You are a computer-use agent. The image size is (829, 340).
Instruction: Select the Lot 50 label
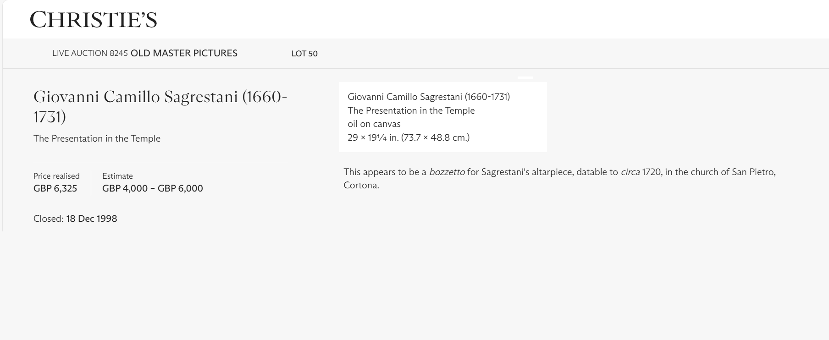click(x=304, y=54)
